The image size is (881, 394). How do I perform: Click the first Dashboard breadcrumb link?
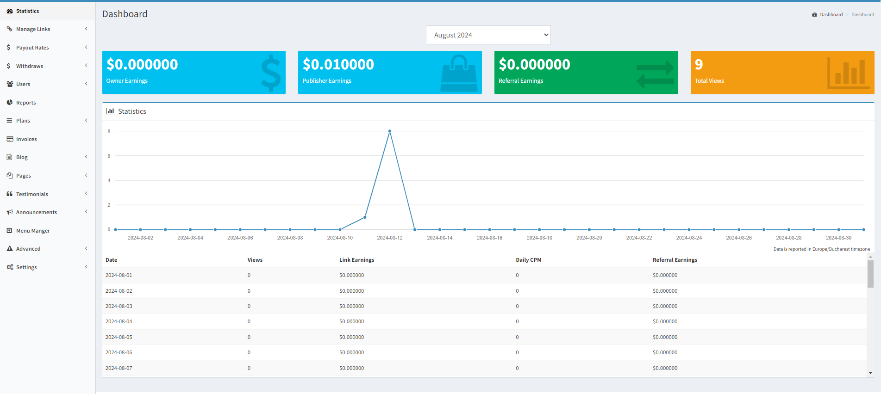tap(831, 15)
